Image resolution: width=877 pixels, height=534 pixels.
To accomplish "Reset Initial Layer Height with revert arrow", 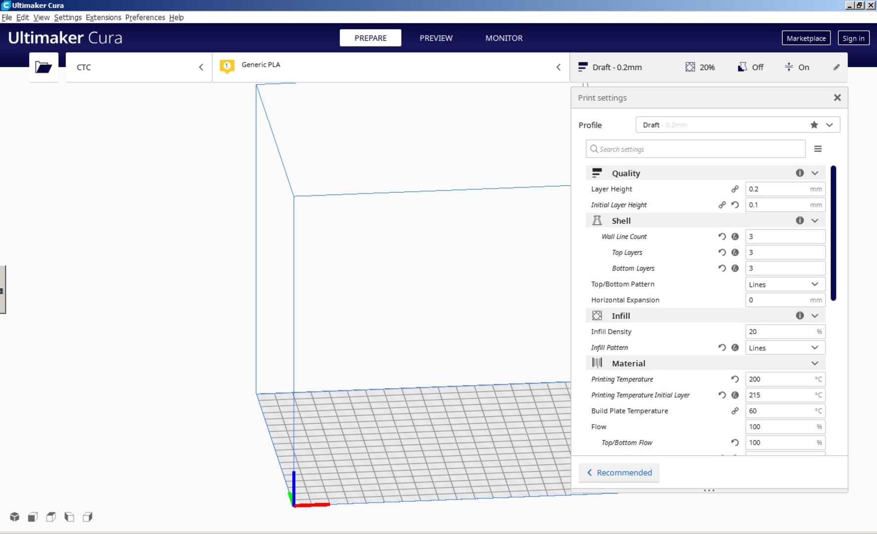I will pyautogui.click(x=735, y=205).
